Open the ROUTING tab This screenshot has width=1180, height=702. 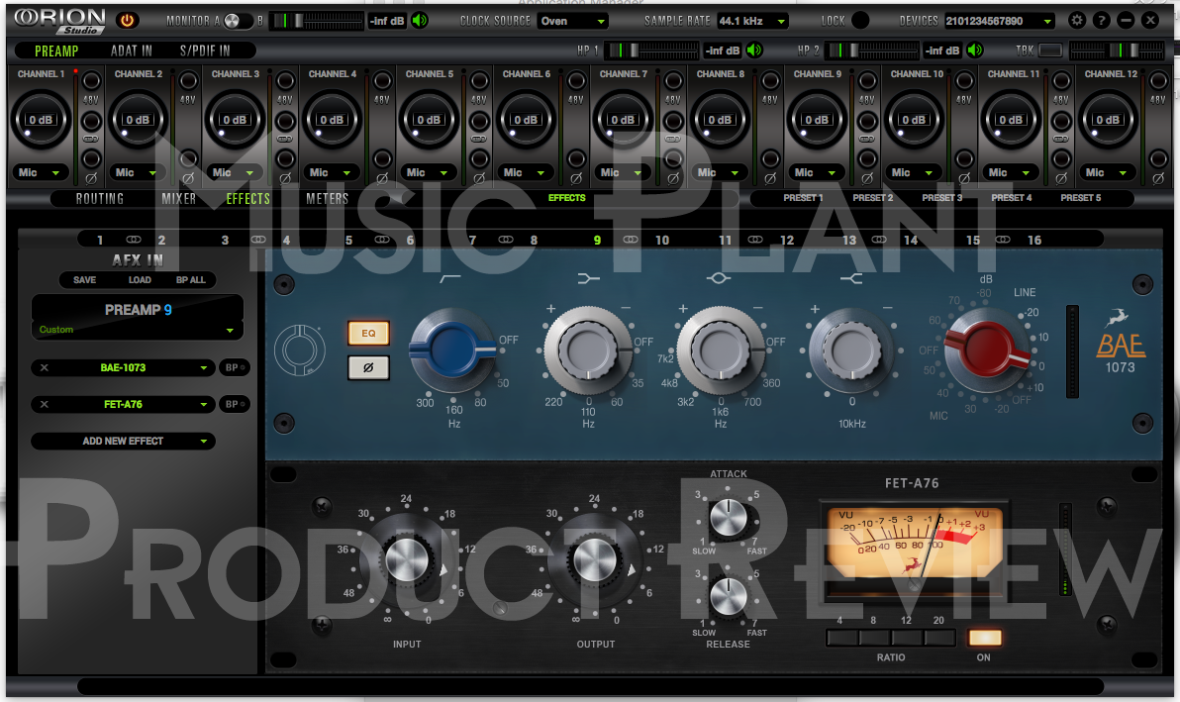pyautogui.click(x=99, y=199)
